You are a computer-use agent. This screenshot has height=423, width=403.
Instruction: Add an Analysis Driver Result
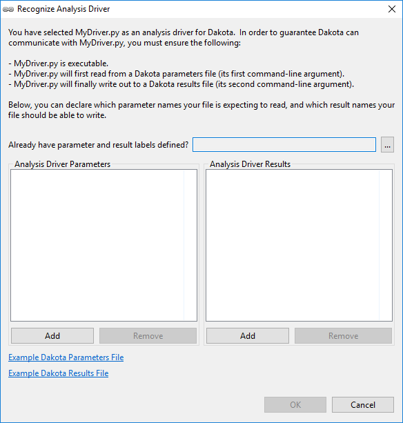(248, 336)
